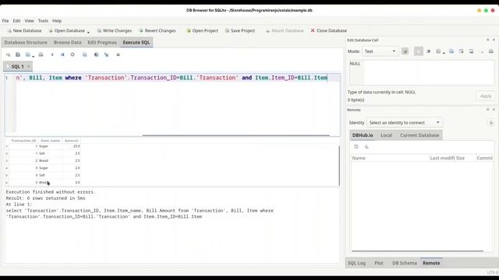Close the Edit Database Cell panel
499x280 pixels.
click(494, 40)
